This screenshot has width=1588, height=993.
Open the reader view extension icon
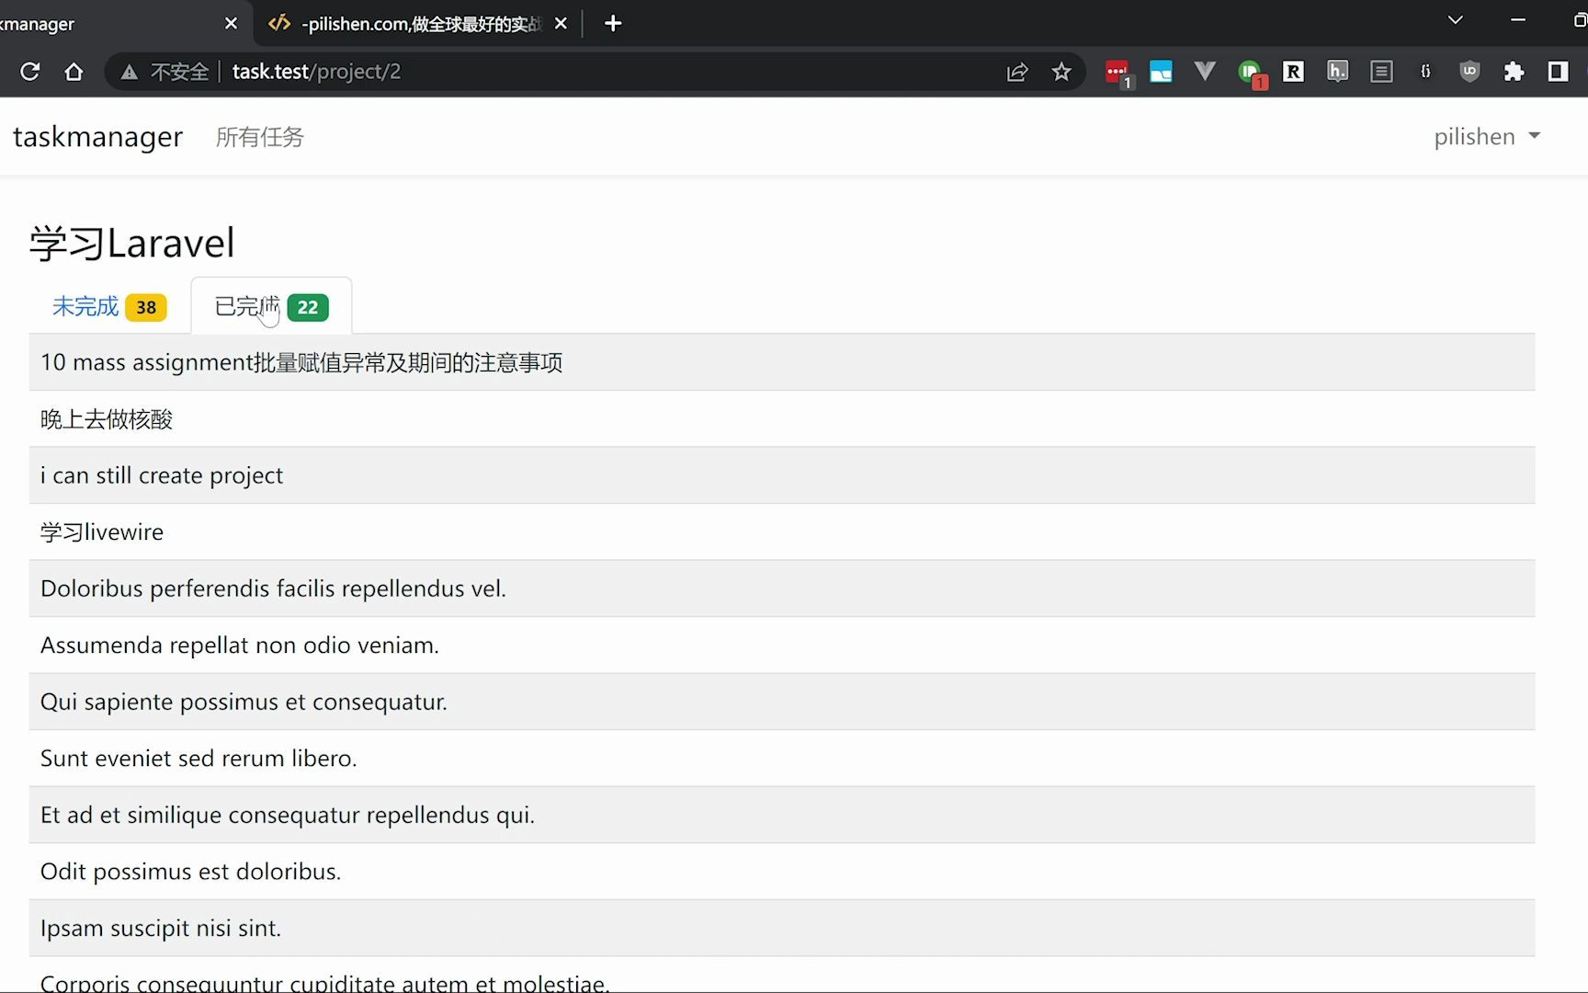click(1381, 72)
